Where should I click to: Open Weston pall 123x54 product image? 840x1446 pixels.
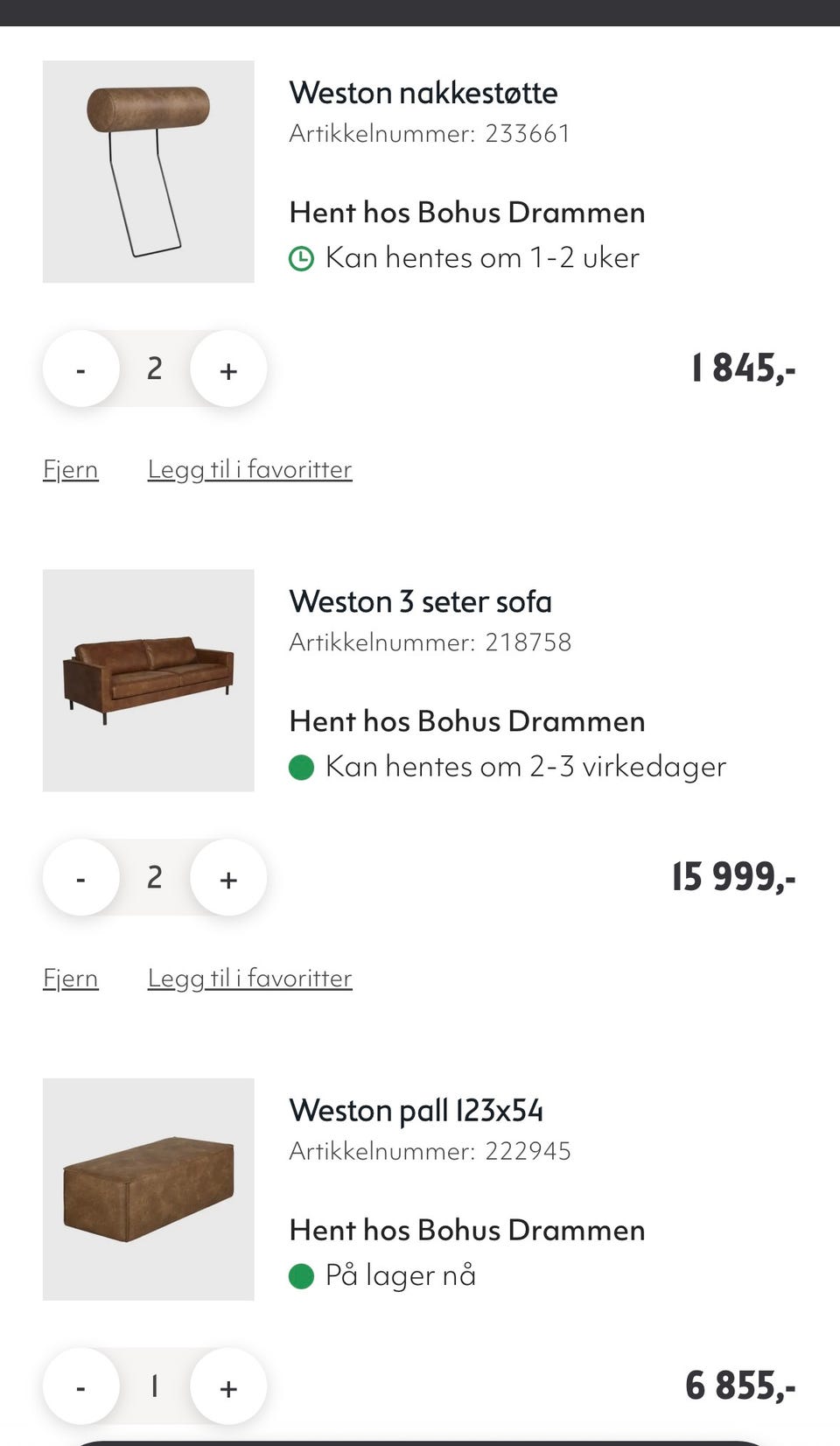click(x=149, y=1189)
